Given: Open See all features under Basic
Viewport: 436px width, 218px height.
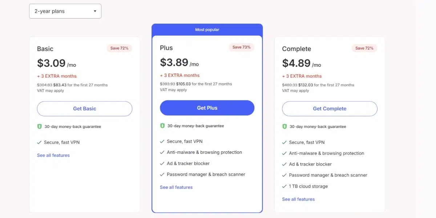Looking at the screenshot, I should (x=53, y=155).
